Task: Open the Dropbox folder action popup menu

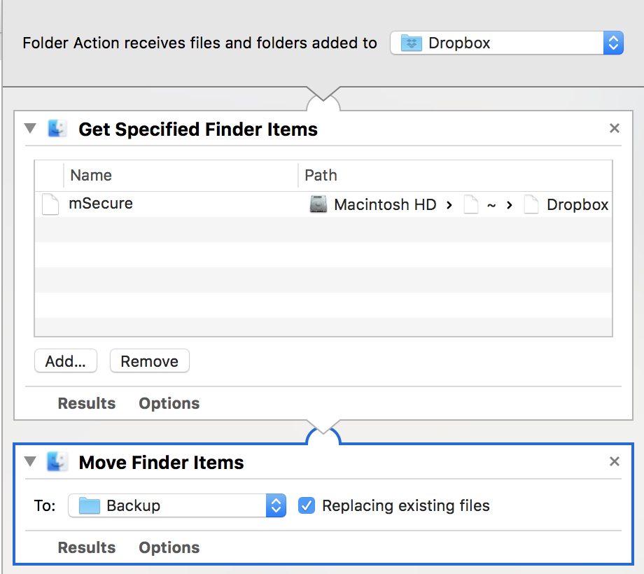Action: (507, 43)
